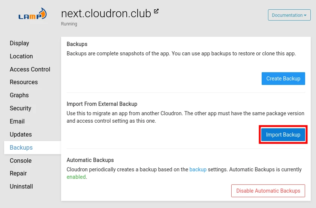Click the LAMP app logo icon
This screenshot has height=208, width=316.
click(x=33, y=15)
